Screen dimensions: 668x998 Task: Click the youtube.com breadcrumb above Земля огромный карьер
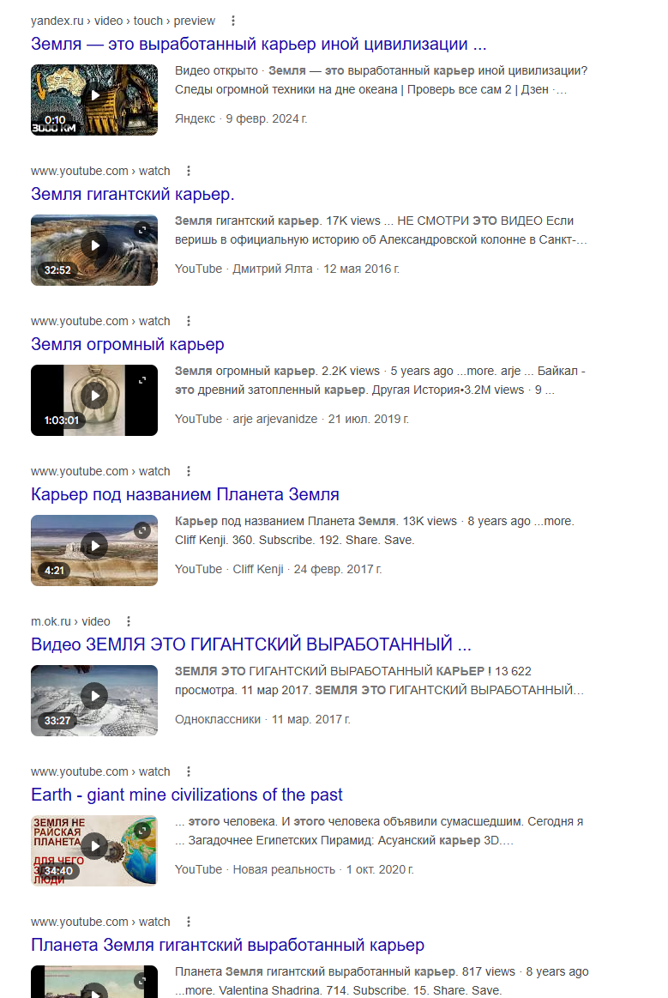click(100, 322)
